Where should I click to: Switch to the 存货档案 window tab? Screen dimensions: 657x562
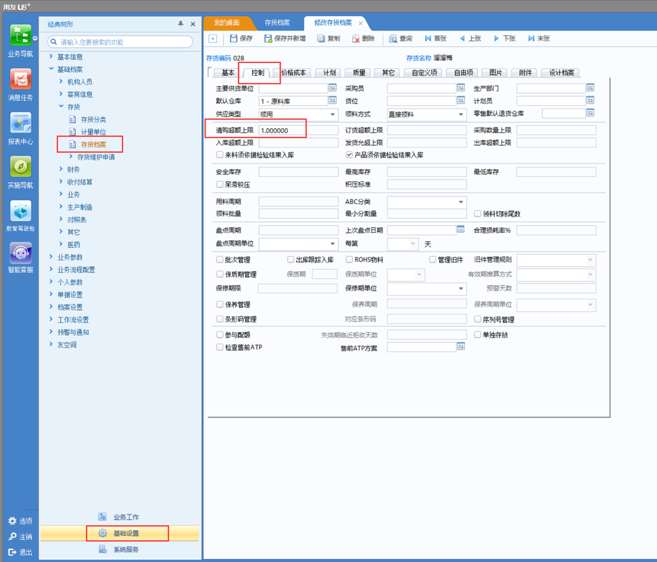[277, 22]
